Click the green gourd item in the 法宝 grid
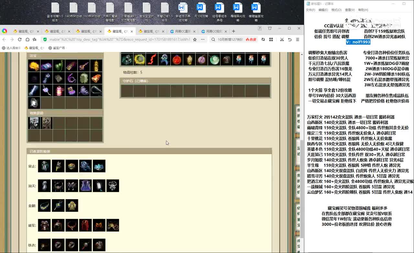The width and height of the screenshot is (414, 253). [x=59, y=66]
